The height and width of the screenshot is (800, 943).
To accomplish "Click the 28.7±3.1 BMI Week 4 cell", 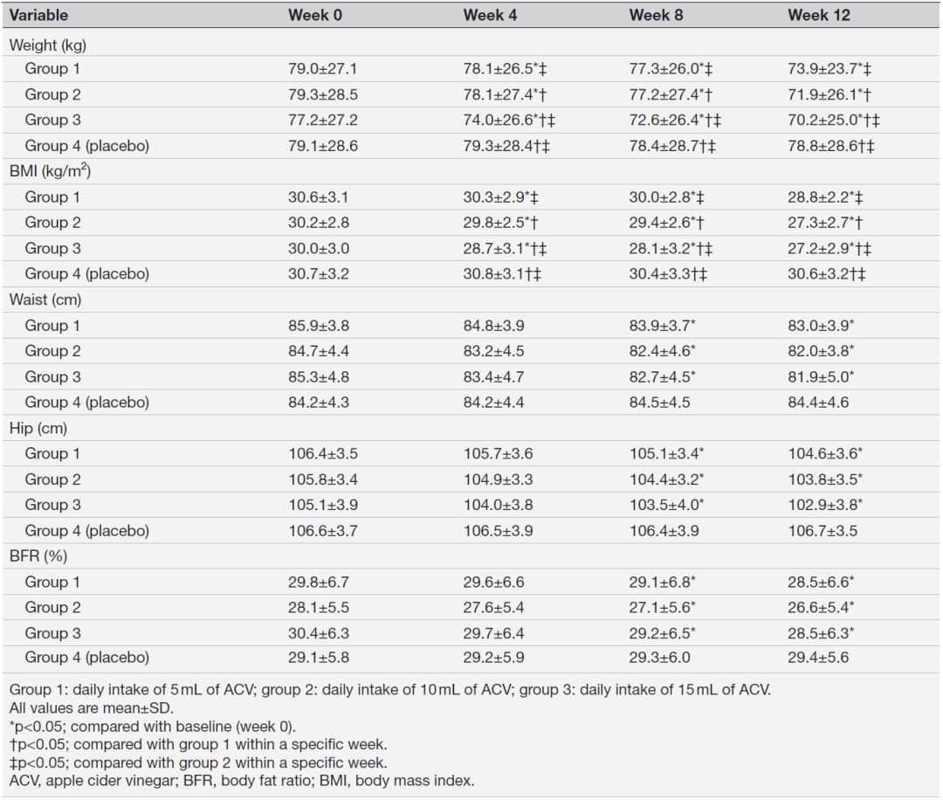I will coord(505,248).
